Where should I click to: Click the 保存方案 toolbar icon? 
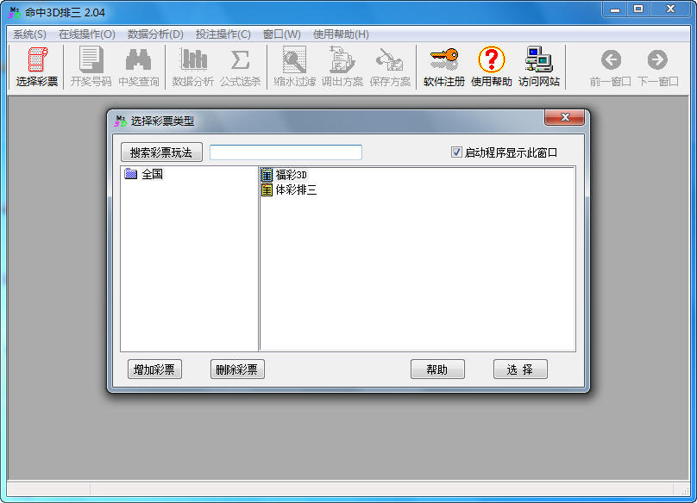(x=390, y=66)
